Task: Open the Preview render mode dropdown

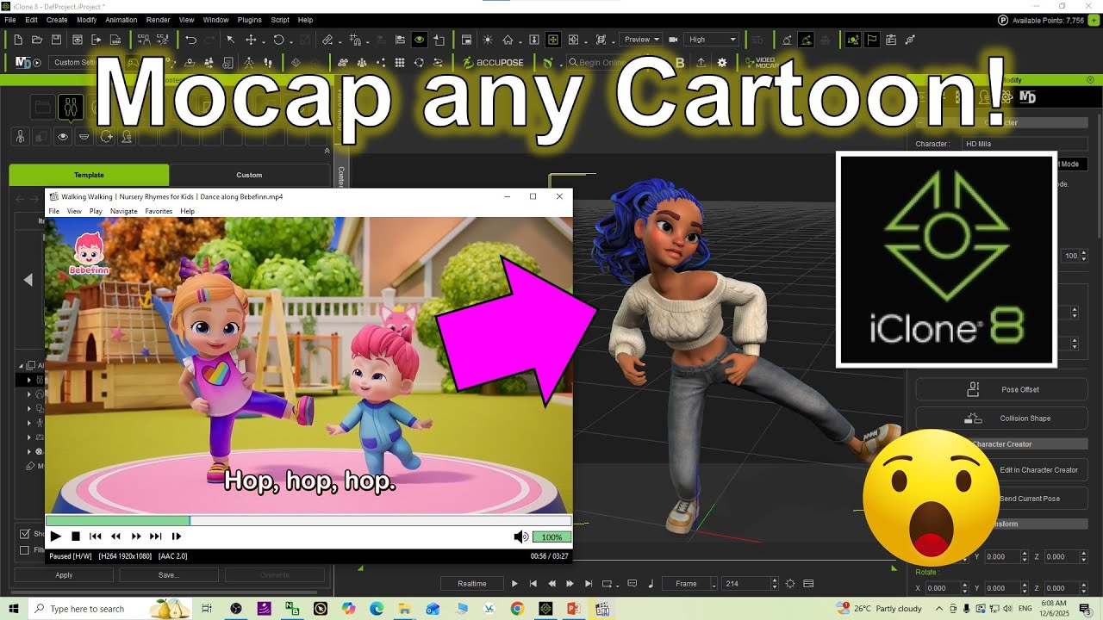Action: (x=641, y=40)
